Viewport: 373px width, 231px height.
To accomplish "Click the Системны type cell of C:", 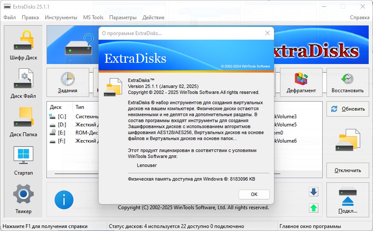I will click(87, 116).
